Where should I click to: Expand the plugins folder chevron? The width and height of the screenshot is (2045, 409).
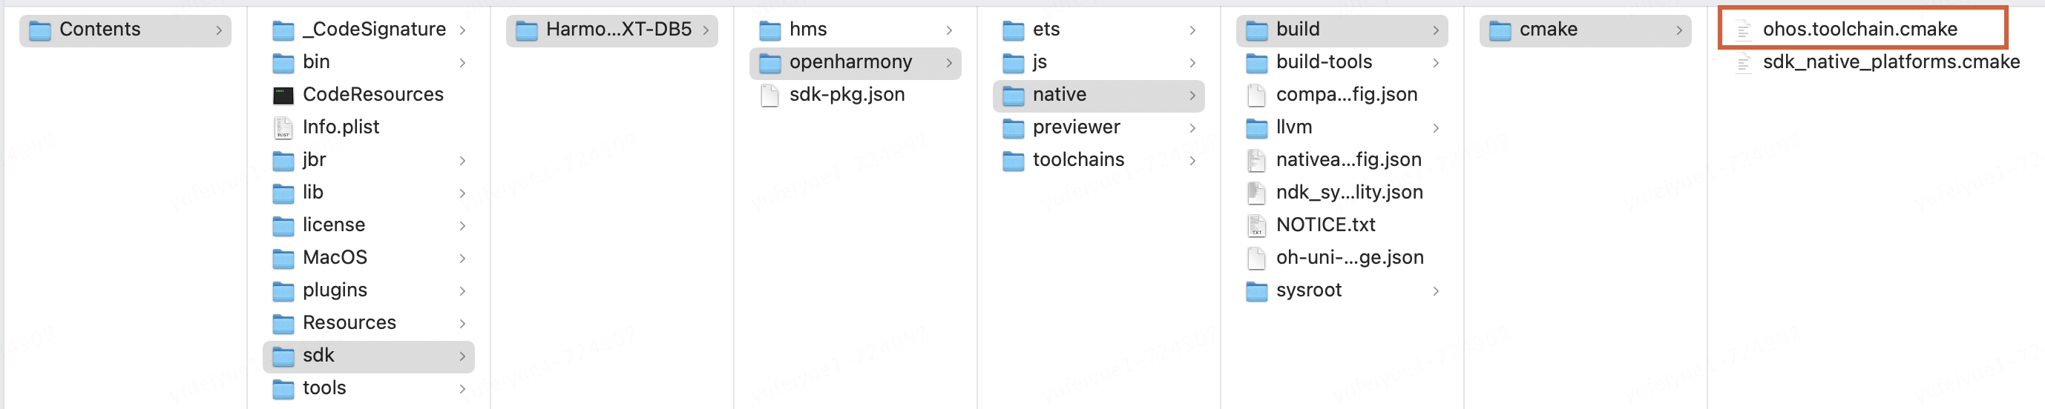click(462, 291)
